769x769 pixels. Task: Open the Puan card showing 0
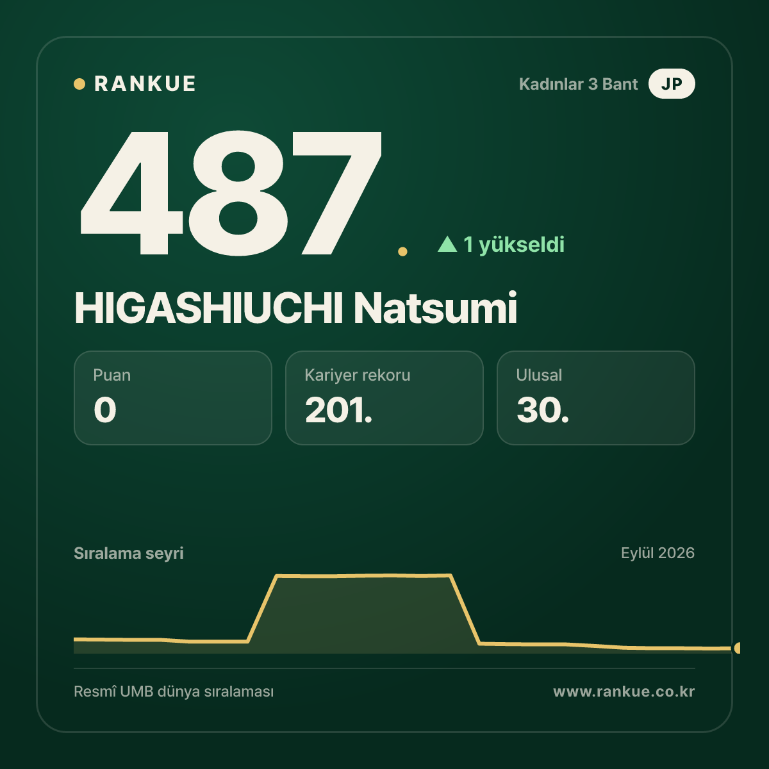(x=173, y=398)
